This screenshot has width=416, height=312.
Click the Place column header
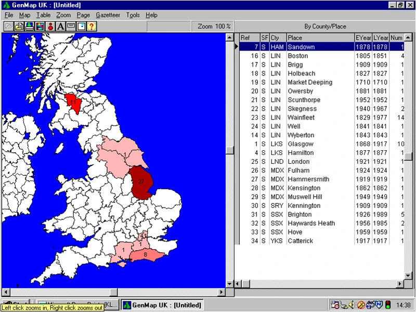(320, 37)
